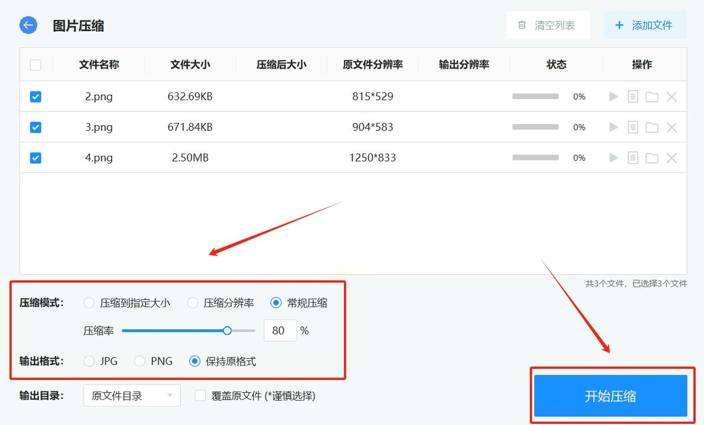704x425 pixels.
Task: Click the status column header
Action: click(557, 65)
